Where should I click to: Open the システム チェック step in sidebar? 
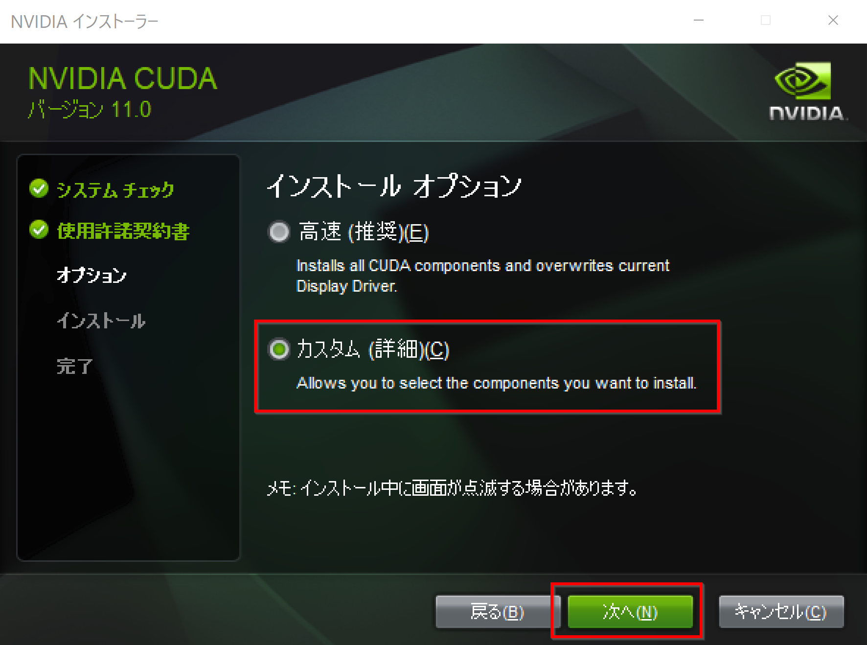pyautogui.click(x=115, y=190)
